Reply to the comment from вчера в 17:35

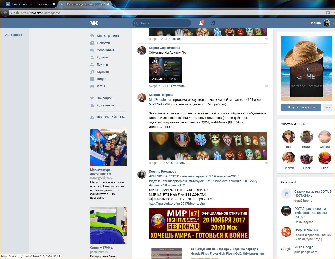(178, 86)
